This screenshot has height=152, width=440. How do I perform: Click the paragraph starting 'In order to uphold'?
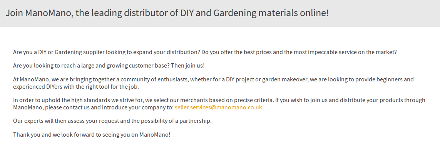tap(219, 104)
